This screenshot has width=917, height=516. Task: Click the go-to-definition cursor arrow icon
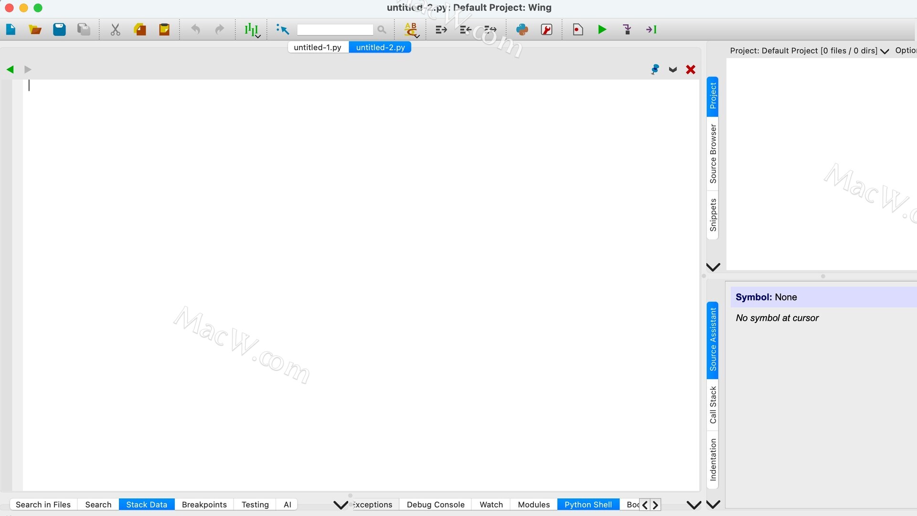pos(282,30)
